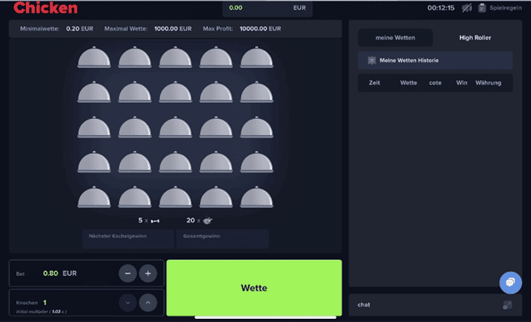The height and width of the screenshot is (322, 531).
Task: Decrease bet with the minus button
Action: pos(128,273)
